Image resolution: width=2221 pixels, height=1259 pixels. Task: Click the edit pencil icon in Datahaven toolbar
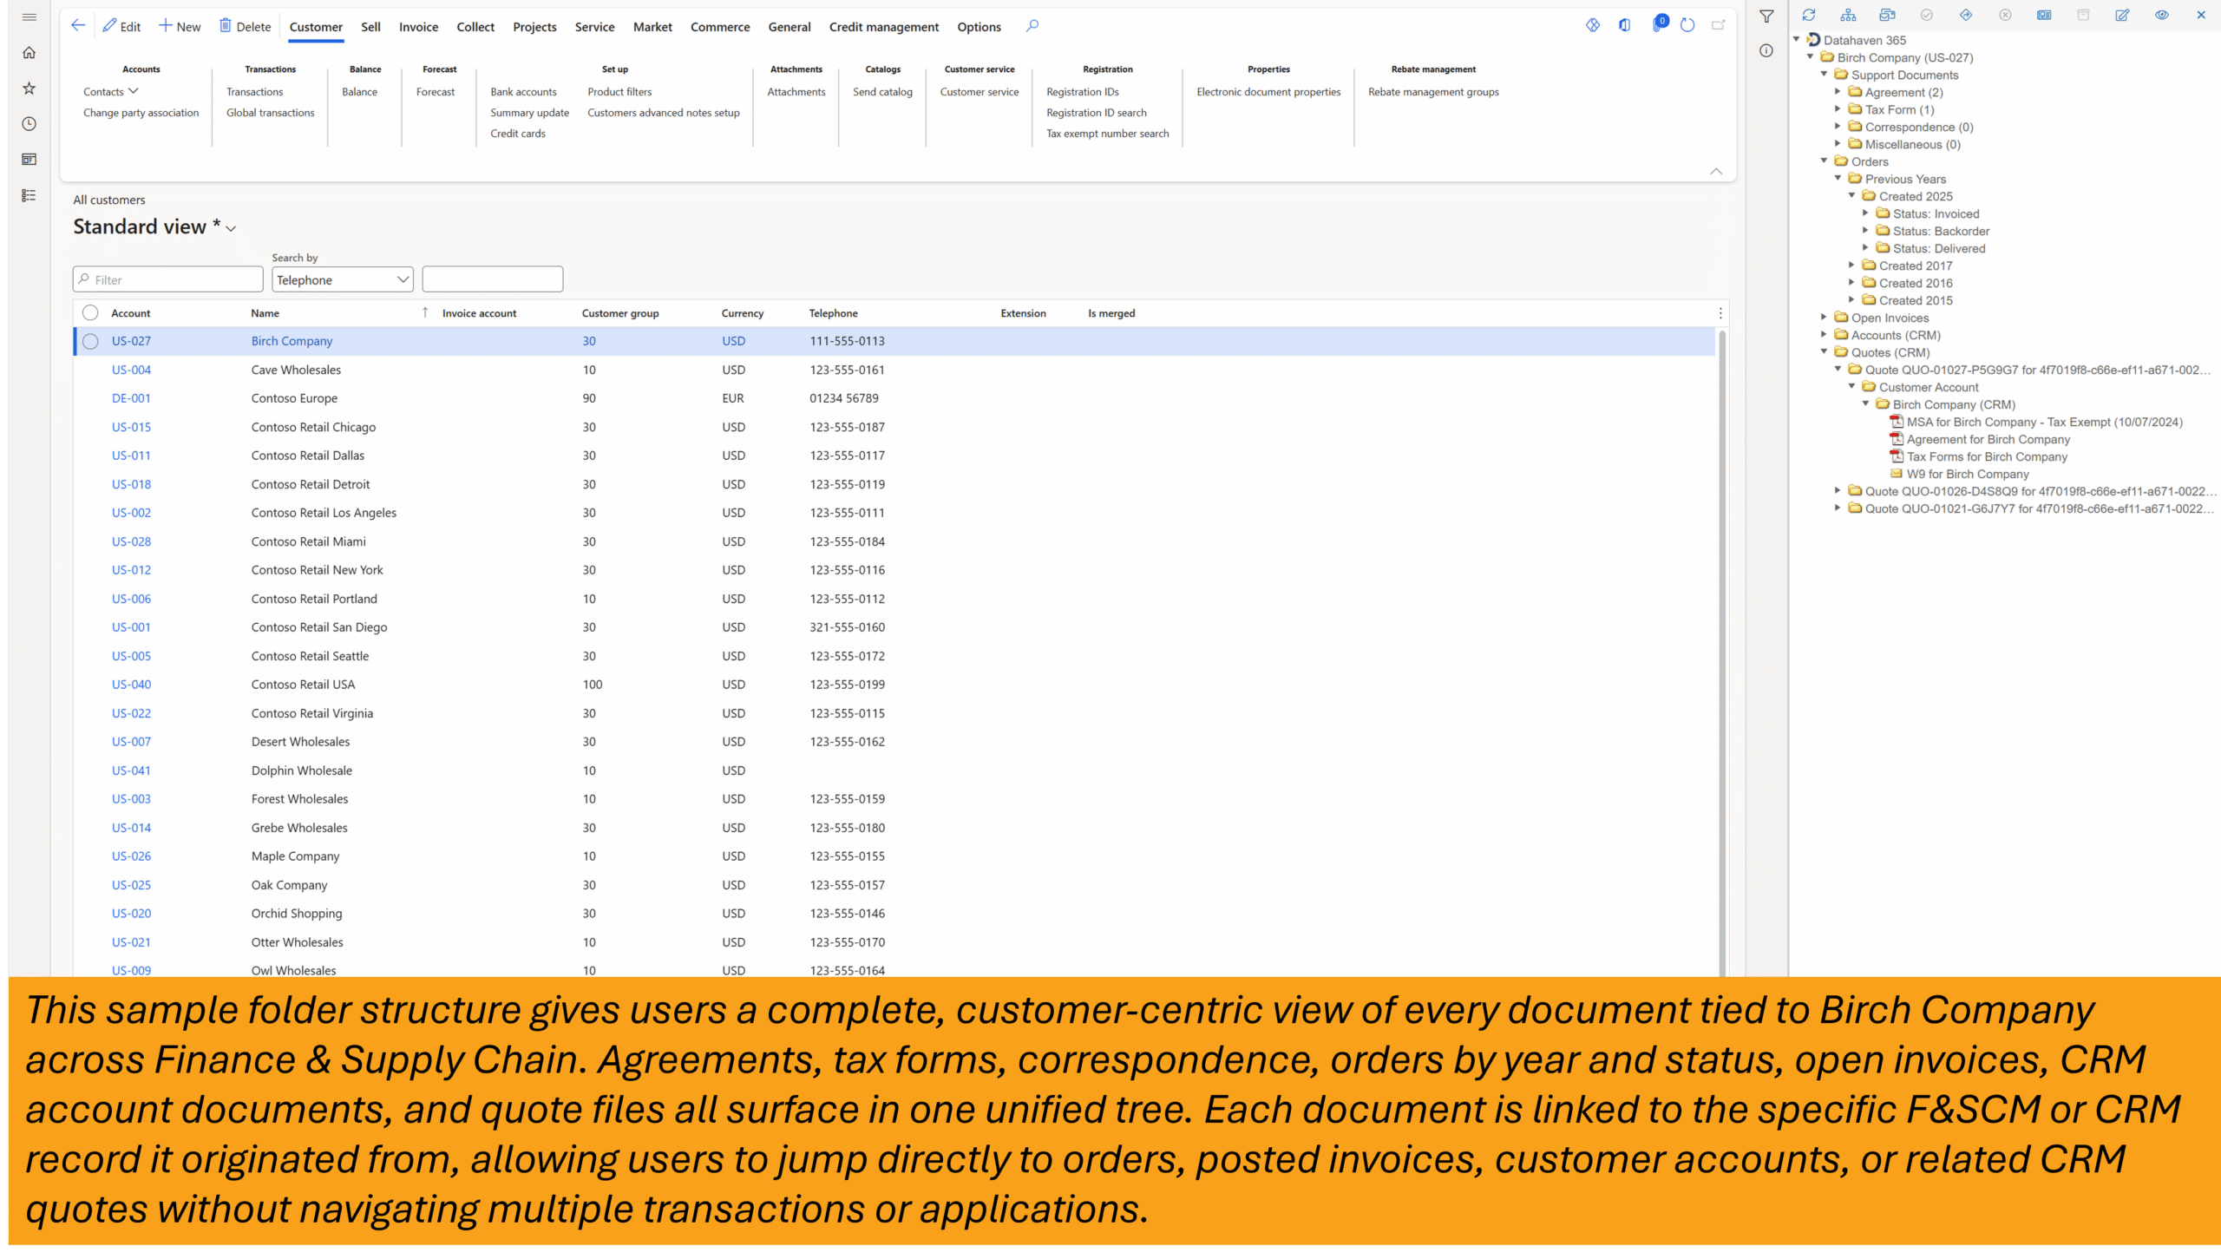2122,15
